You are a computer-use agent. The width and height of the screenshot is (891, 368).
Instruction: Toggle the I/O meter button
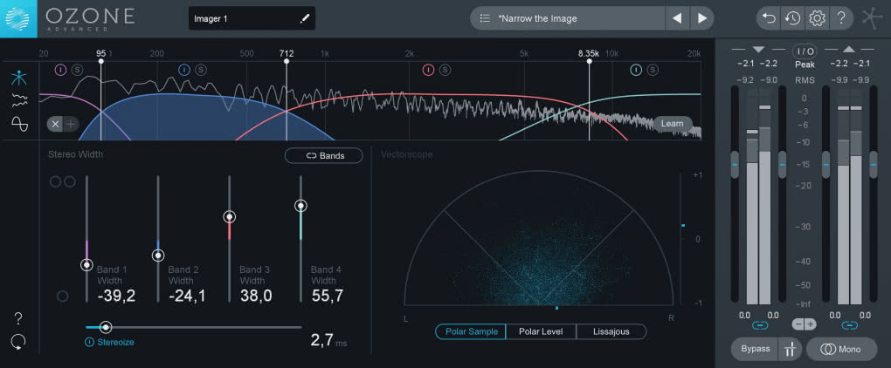click(805, 51)
